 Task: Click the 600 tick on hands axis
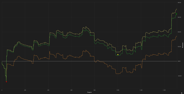[71, 90]
